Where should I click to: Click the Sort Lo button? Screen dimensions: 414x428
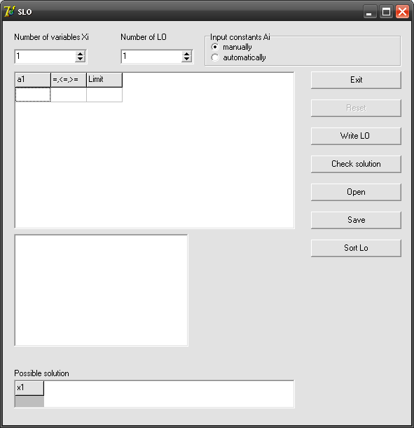[x=356, y=248]
